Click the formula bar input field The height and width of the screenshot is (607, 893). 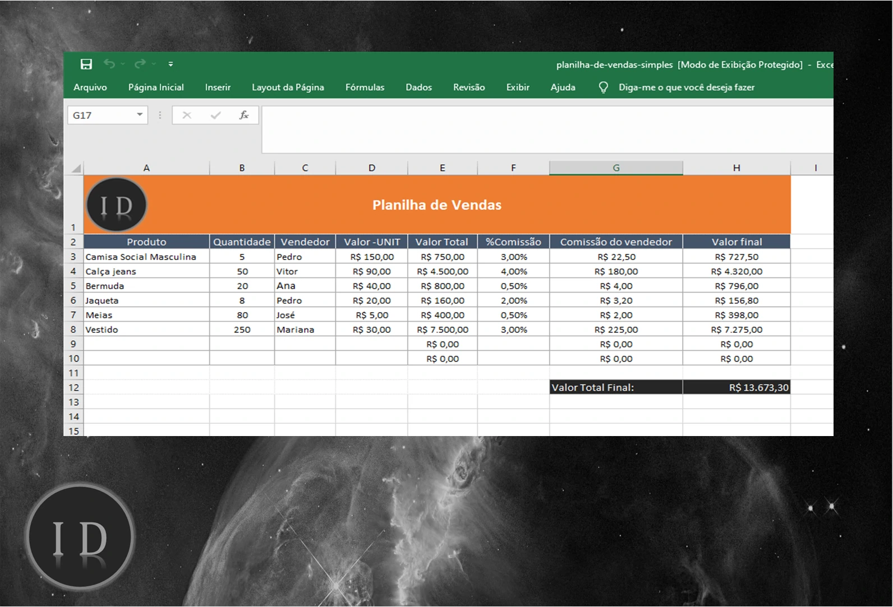[x=547, y=129]
